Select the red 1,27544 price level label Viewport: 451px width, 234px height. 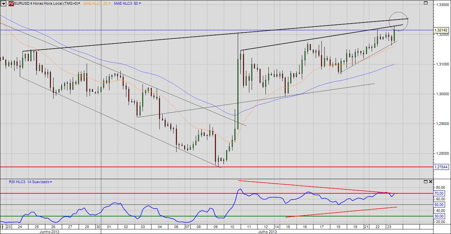(x=441, y=167)
